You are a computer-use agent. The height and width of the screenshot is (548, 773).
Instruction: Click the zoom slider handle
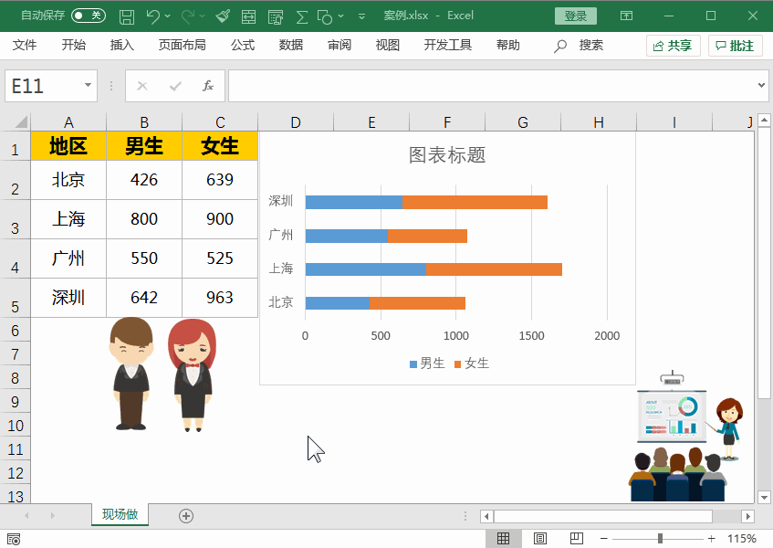tap(660, 539)
